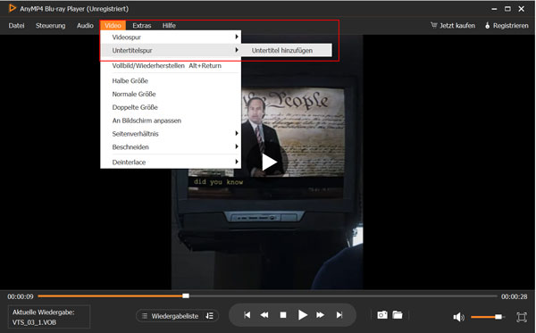Image resolution: width=536 pixels, height=333 pixels.
Task: Set video to Doppelte Größe
Action: tap(171, 107)
